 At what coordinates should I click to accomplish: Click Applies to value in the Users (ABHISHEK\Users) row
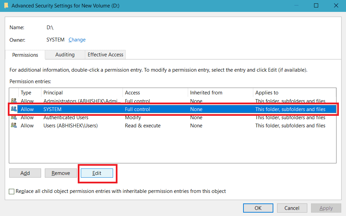point(290,126)
